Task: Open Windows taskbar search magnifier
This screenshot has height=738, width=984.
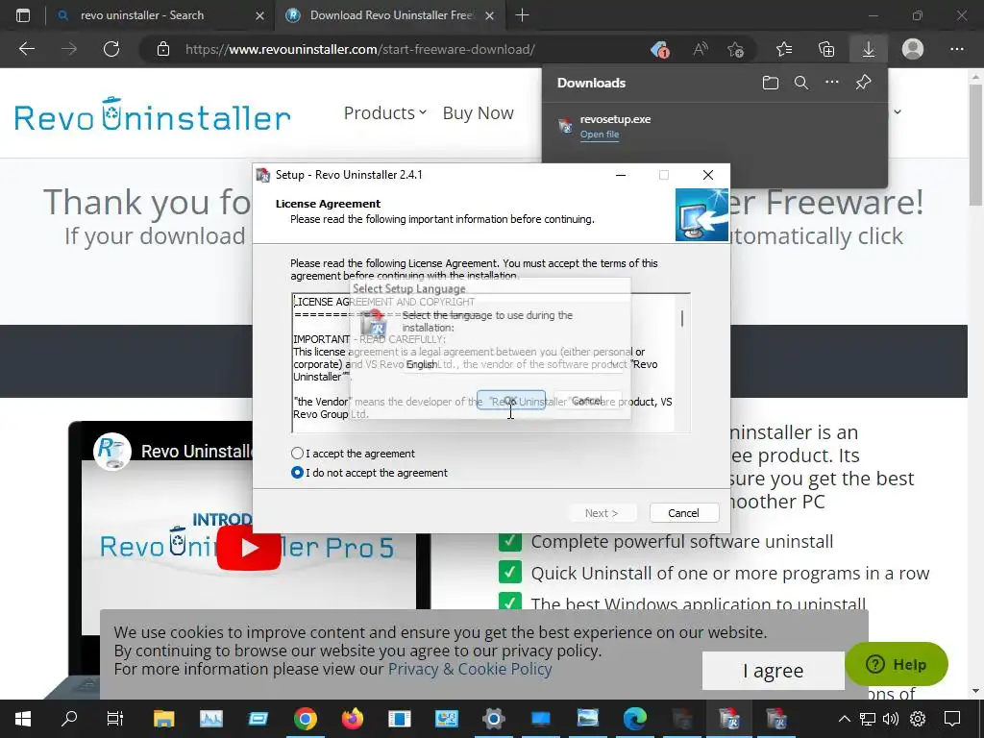Action: [x=69, y=719]
